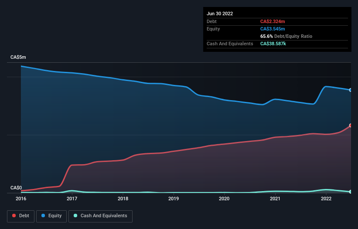Select the 2021 axis label
Image resolution: width=358 pixels, height=229 pixels.
275,199
